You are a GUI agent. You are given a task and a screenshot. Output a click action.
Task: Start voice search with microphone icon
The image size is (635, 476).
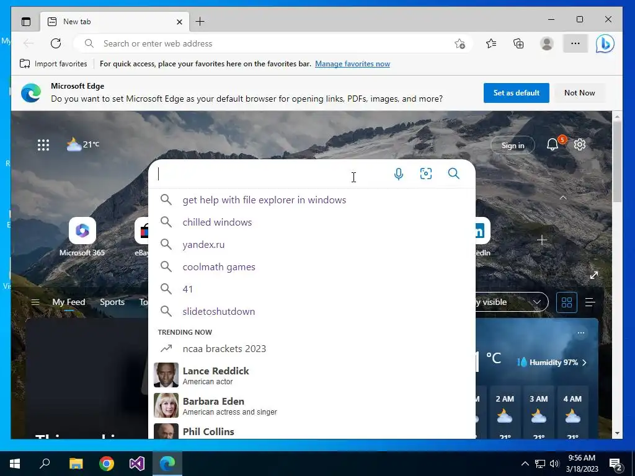(x=399, y=174)
